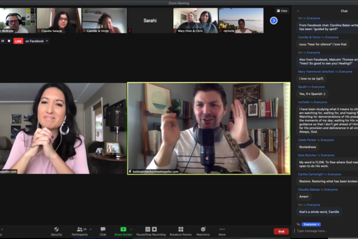Click the 'Yes, it's Spanish :)' message
This screenshot has width=358, height=239.
[x=312, y=94]
